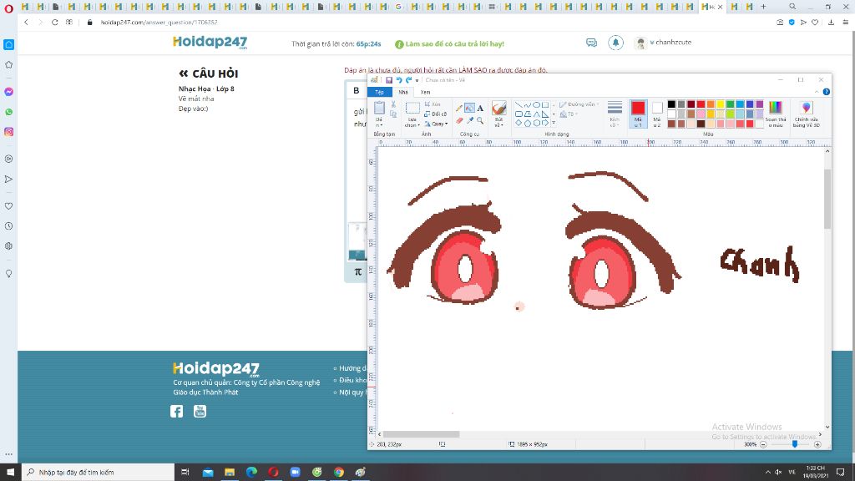Open Customize Quick Access Toolbar arrow
Image resolution: width=855 pixels, height=481 pixels.
tap(417, 81)
